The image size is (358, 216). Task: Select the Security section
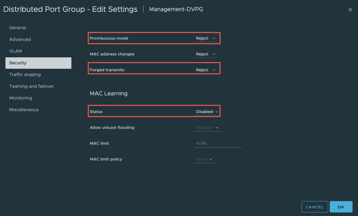pos(38,63)
